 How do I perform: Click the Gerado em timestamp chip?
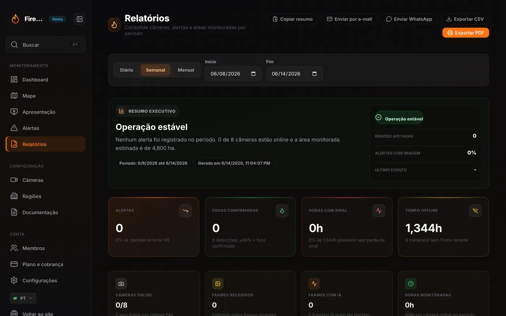(x=234, y=163)
